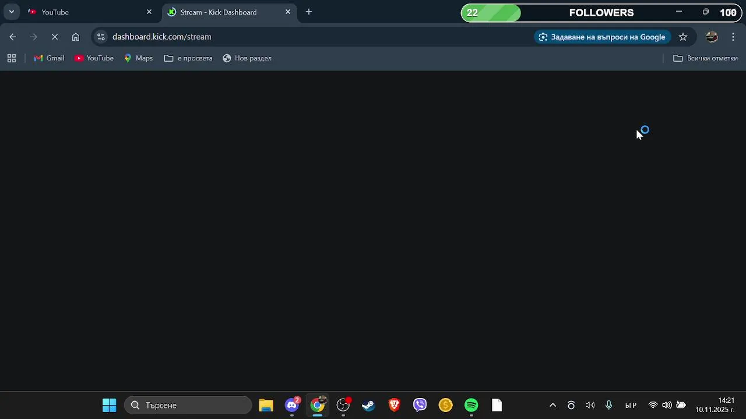Go to the browser home page

coord(76,37)
